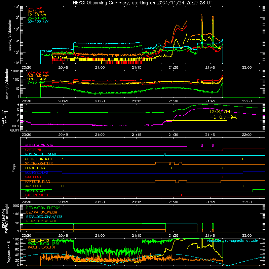Click the A0.1 tick on GOES axis
269x269 pixels.
point(15,126)
